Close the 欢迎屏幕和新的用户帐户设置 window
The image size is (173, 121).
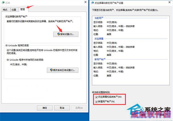tap(170, 2)
